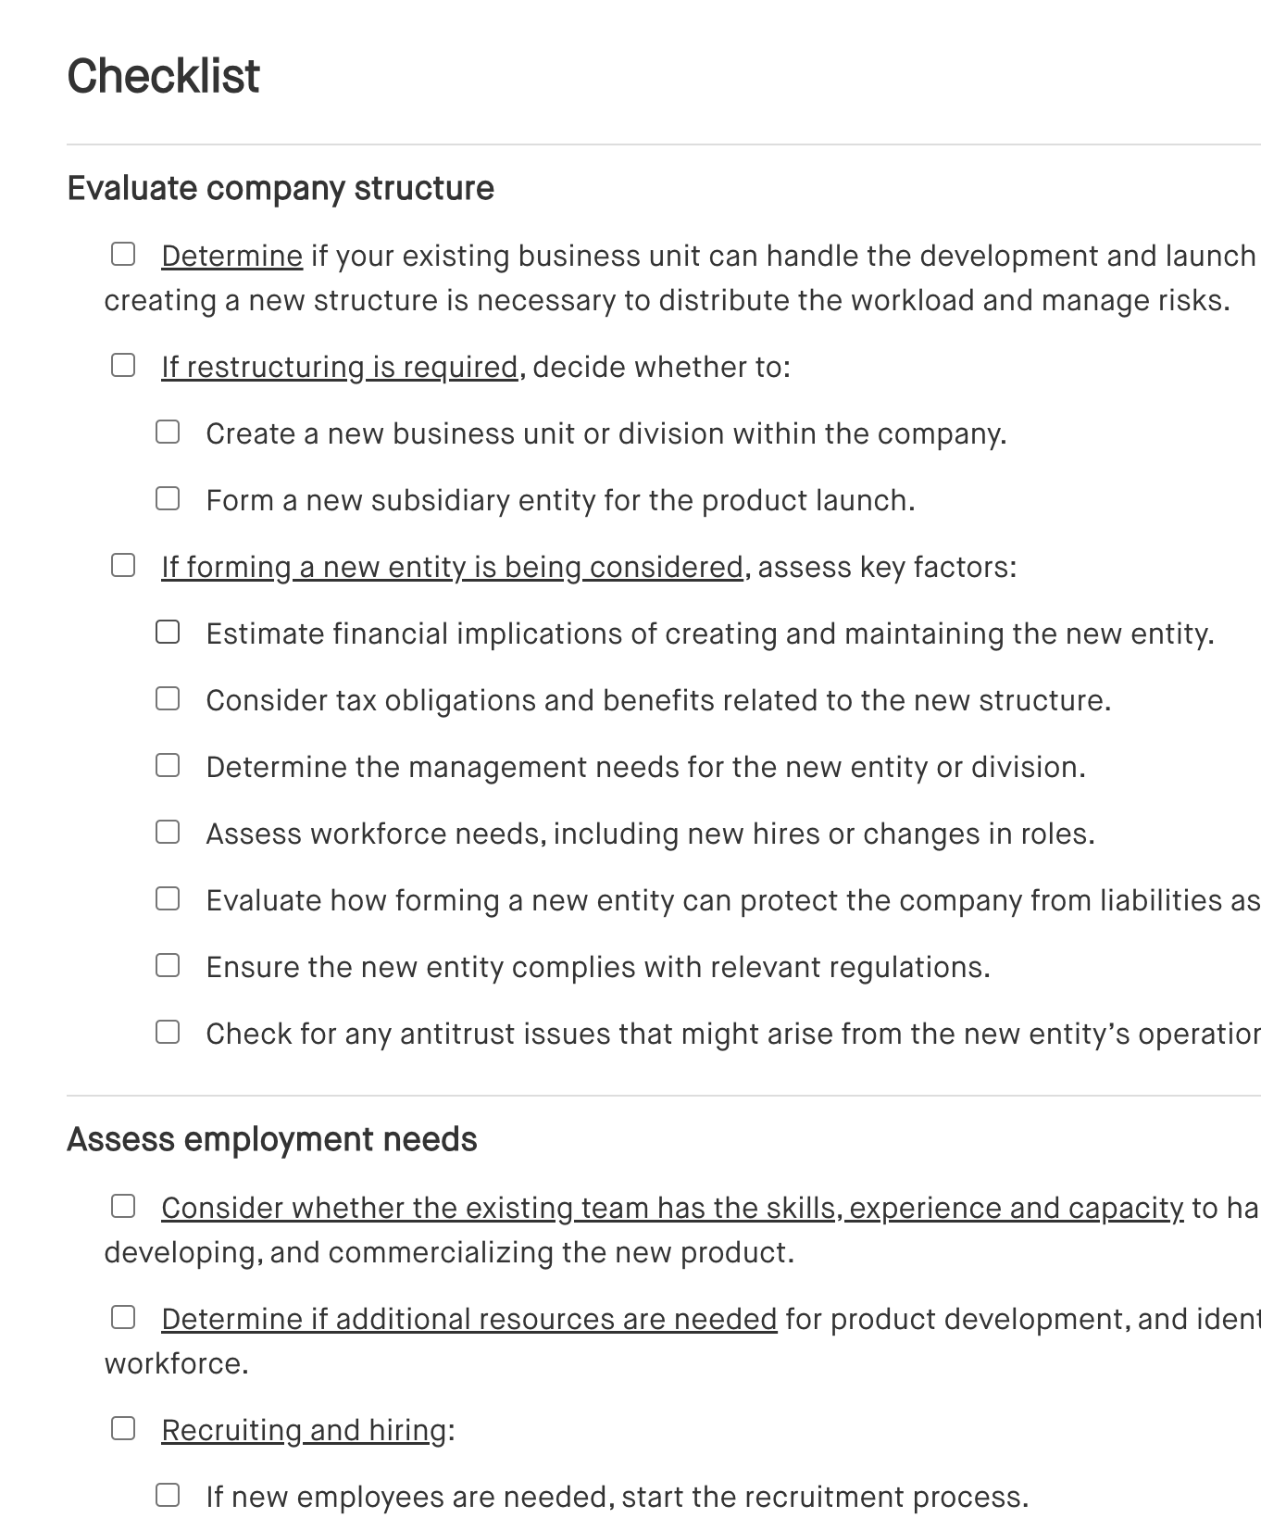Tick 'Determine the management needs' checkbox
Viewport: 1261px width, 1518px height.
click(x=168, y=765)
